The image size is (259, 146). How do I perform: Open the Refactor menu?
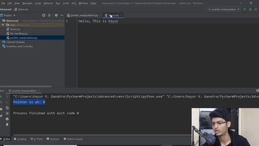49,3
